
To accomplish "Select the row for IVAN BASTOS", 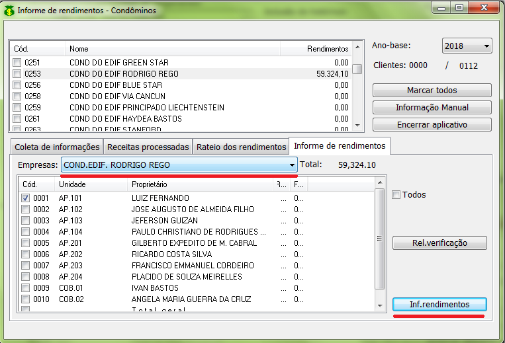I will pos(156,287).
